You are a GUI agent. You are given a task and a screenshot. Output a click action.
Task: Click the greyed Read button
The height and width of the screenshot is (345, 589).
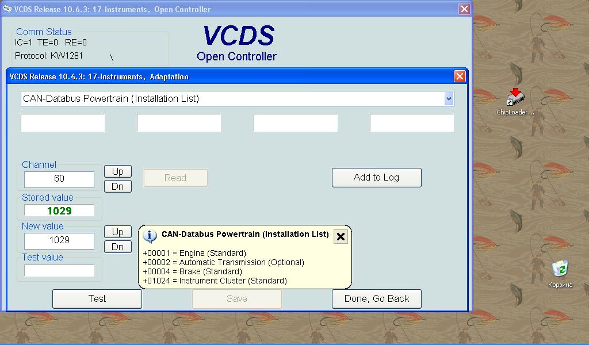175,178
